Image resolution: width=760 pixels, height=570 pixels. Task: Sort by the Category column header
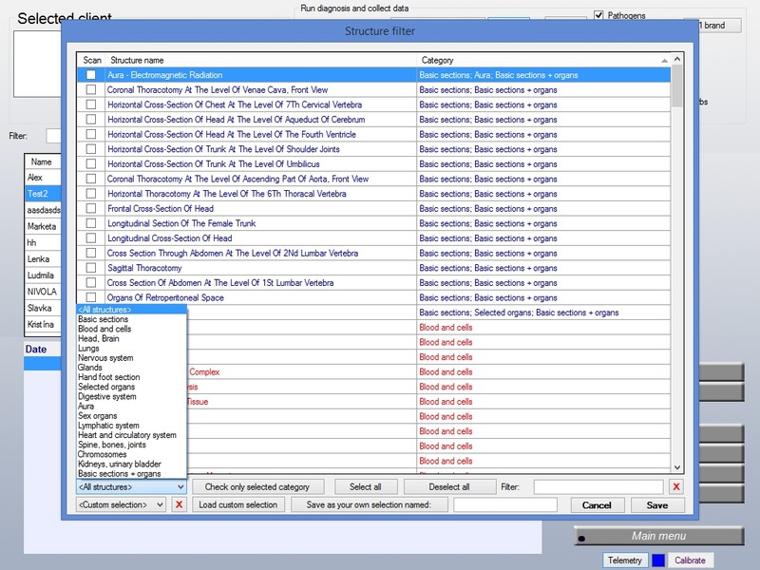pyautogui.click(x=542, y=60)
